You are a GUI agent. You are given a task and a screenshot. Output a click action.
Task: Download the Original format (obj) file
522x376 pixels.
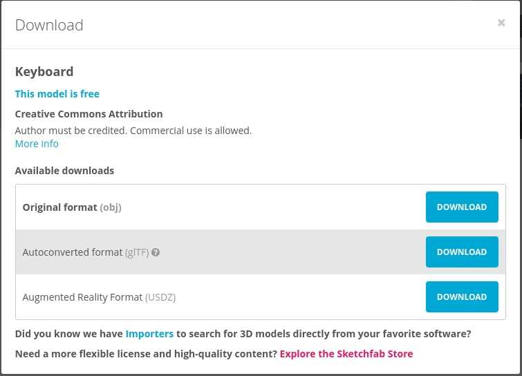pyautogui.click(x=462, y=207)
